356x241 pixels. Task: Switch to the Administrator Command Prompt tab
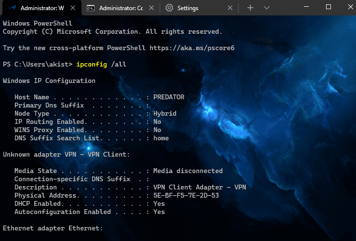click(x=121, y=8)
